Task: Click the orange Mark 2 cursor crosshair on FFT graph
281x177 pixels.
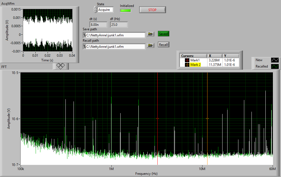Action: (207, 119)
